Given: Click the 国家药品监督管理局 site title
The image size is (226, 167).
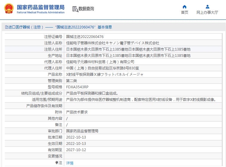Looking at the screenshot, I should (41, 7).
